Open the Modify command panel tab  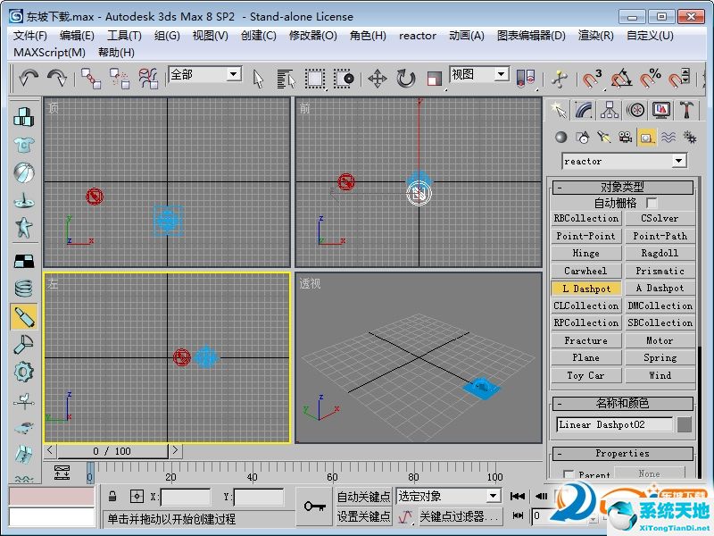[584, 110]
